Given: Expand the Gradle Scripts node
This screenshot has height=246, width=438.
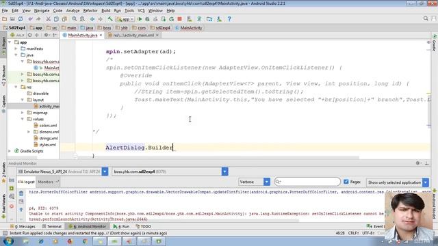Looking at the screenshot, I should pyautogui.click(x=10, y=151).
